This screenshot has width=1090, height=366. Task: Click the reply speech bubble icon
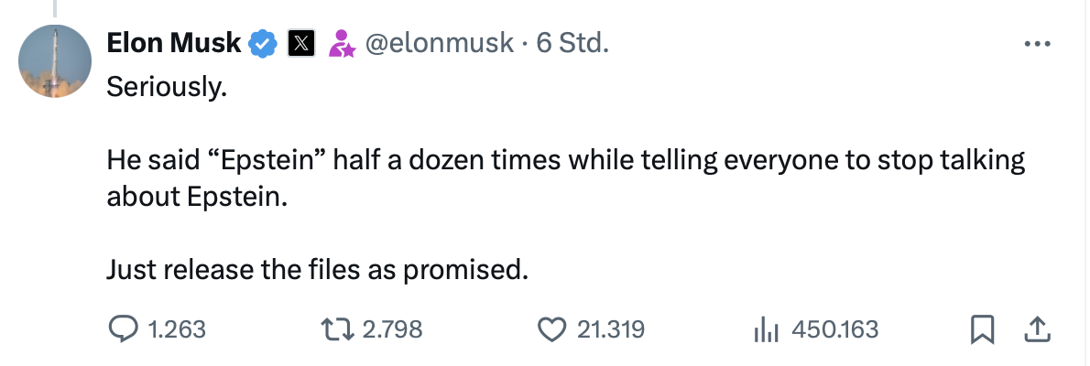tap(123, 328)
